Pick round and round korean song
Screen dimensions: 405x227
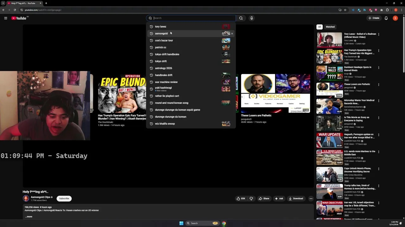pyautogui.click(x=191, y=103)
